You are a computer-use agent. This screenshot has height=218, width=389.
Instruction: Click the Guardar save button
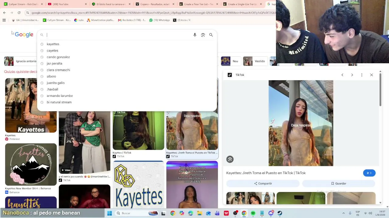[339, 183]
